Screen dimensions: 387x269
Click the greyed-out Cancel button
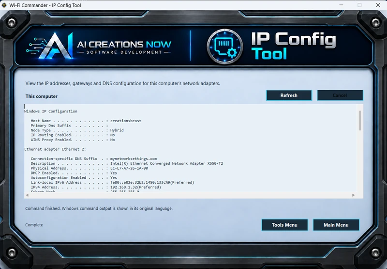[x=340, y=95]
